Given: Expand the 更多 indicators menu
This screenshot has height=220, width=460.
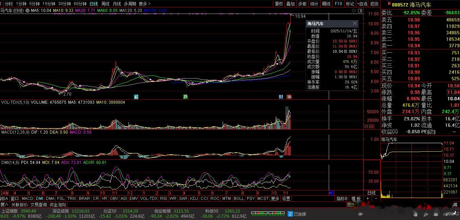Looking at the screenshot, I should pos(275,199).
